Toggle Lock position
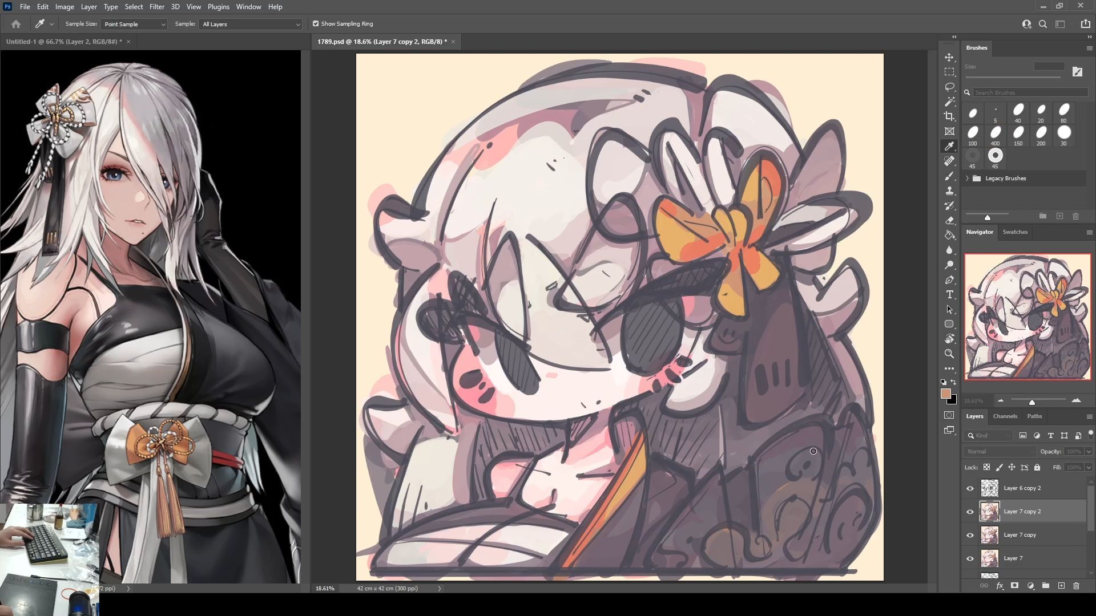Screen dimensions: 1096x616 pos(1012,467)
